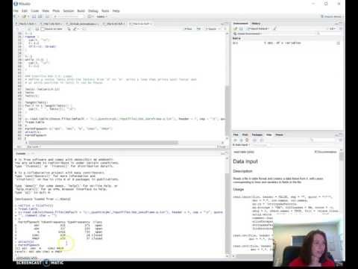This screenshot has height=269, width=358.
Task: Open the Session menu
Action: click(69, 10)
